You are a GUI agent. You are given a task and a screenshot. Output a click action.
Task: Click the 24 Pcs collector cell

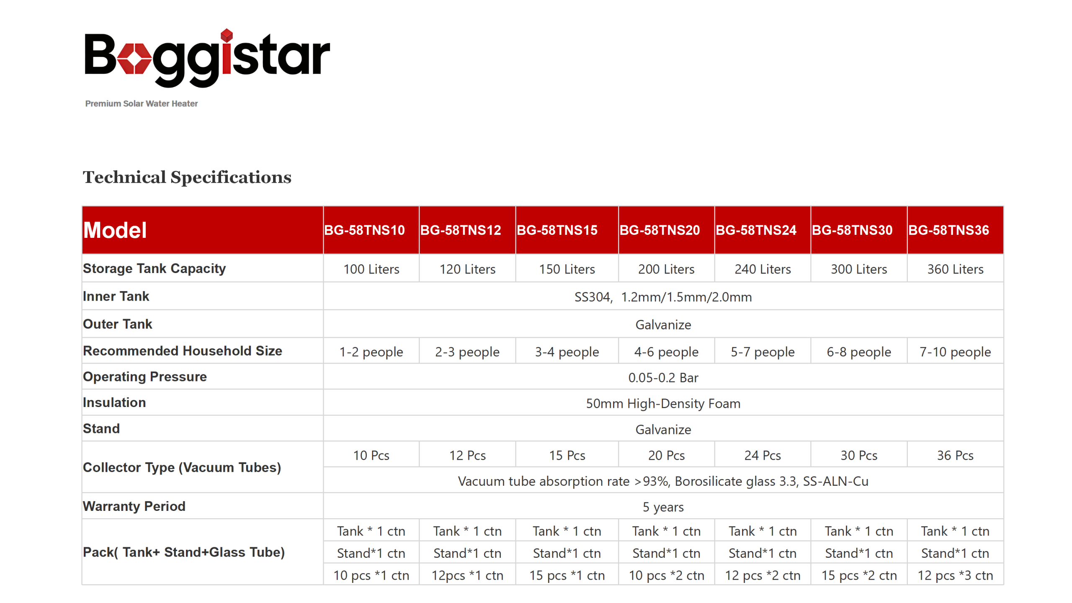762,455
